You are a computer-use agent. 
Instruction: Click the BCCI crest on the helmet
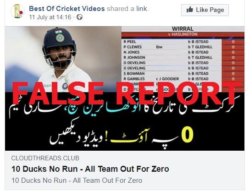click(x=60, y=38)
